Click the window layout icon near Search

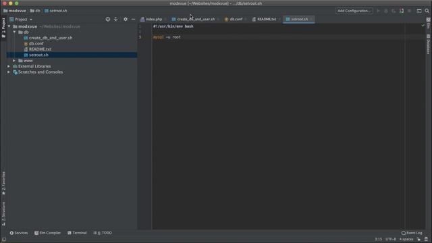pyautogui.click(x=418, y=11)
